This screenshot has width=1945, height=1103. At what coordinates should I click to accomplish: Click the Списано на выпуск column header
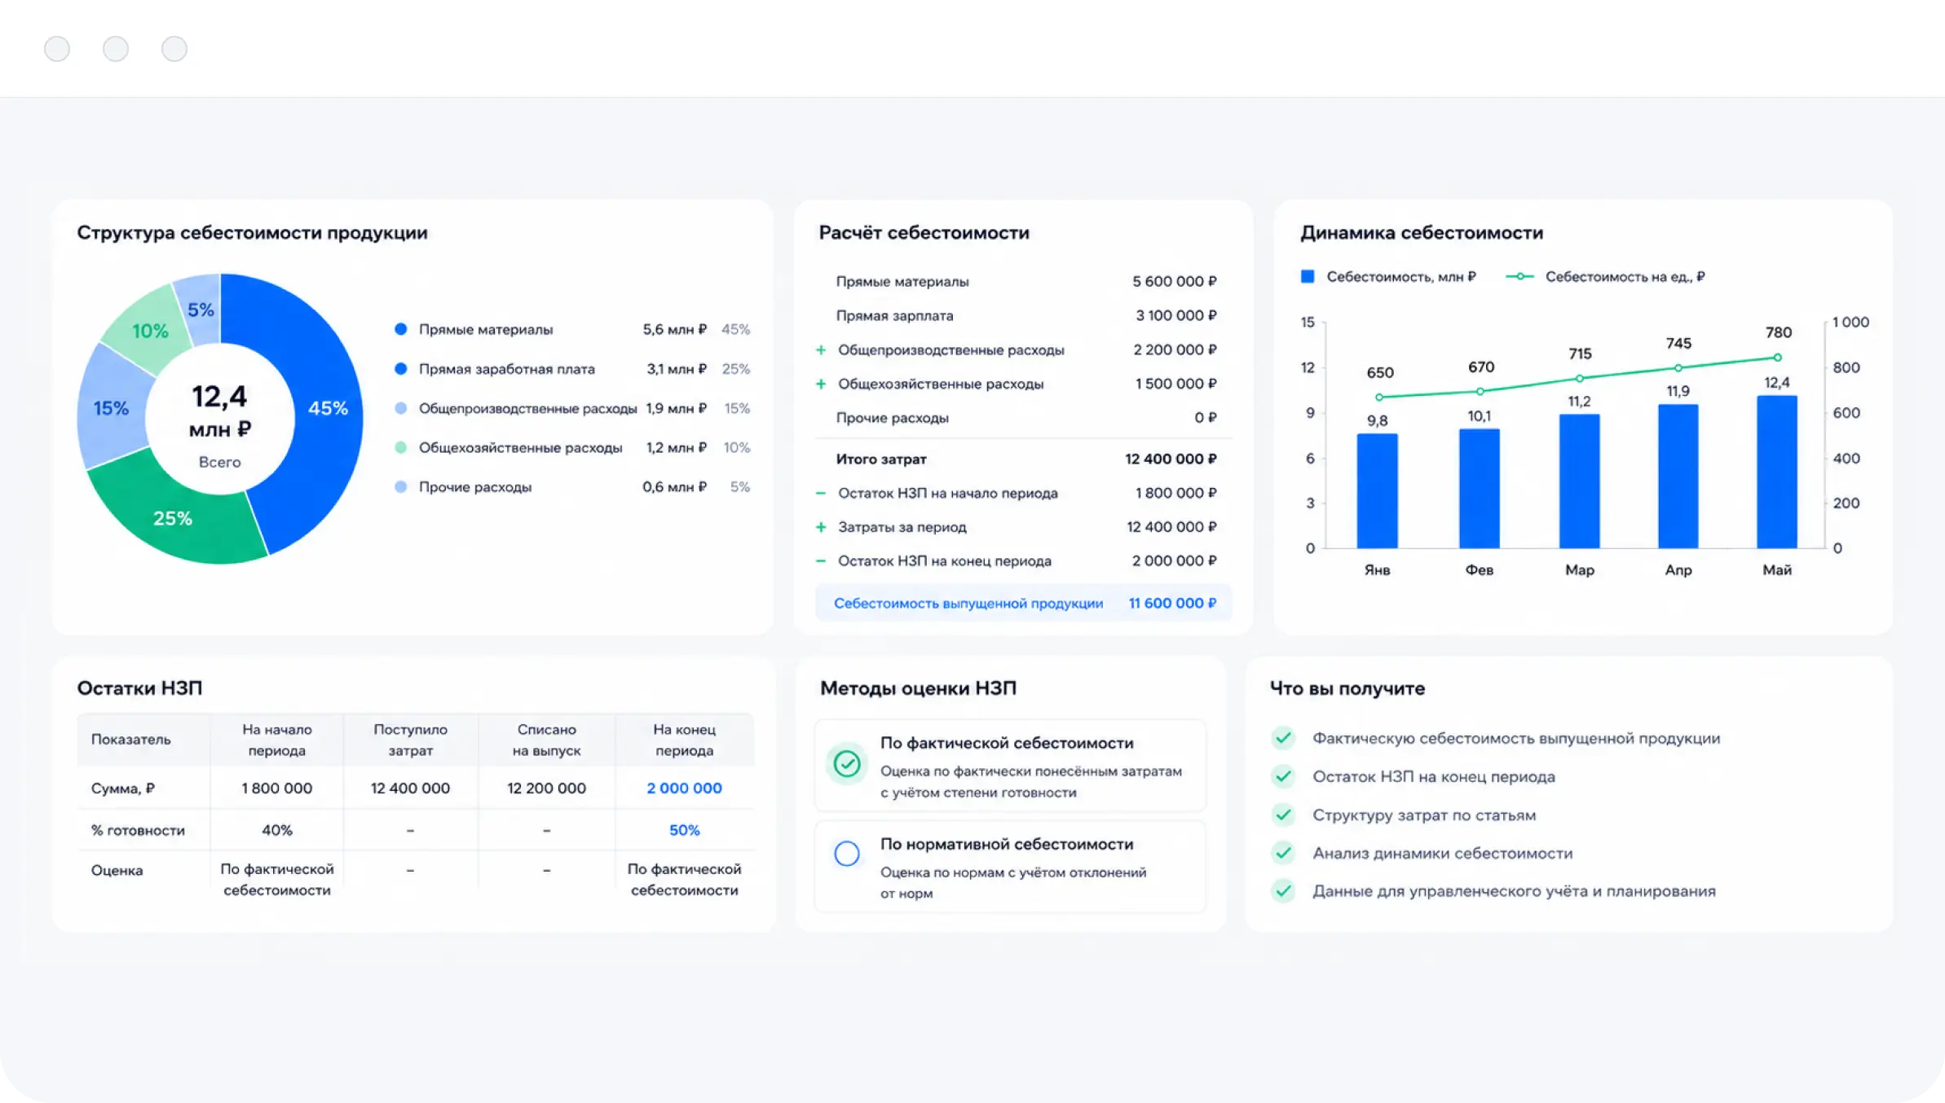pyautogui.click(x=546, y=740)
